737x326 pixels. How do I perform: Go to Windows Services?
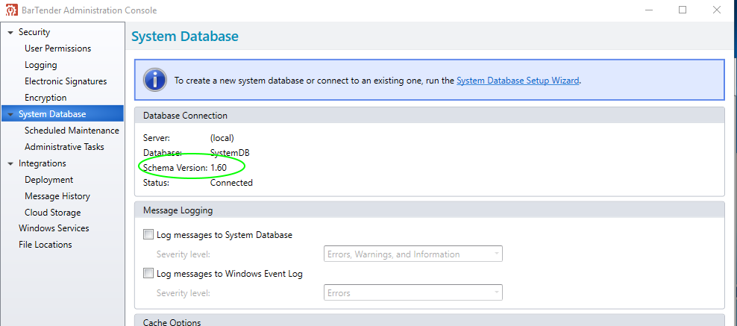coord(54,228)
